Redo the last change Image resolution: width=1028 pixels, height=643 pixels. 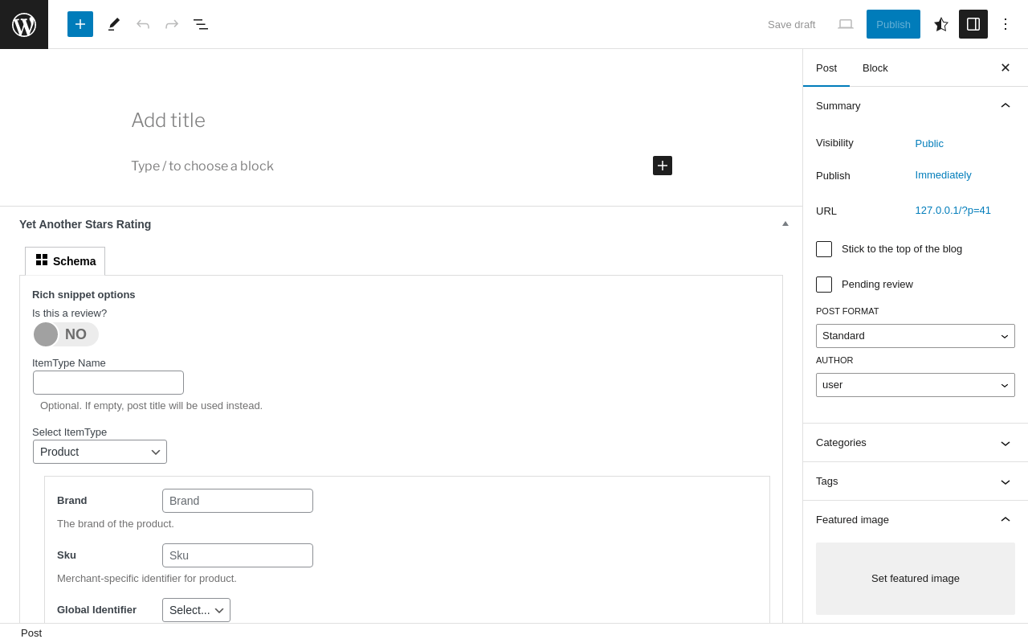click(172, 24)
